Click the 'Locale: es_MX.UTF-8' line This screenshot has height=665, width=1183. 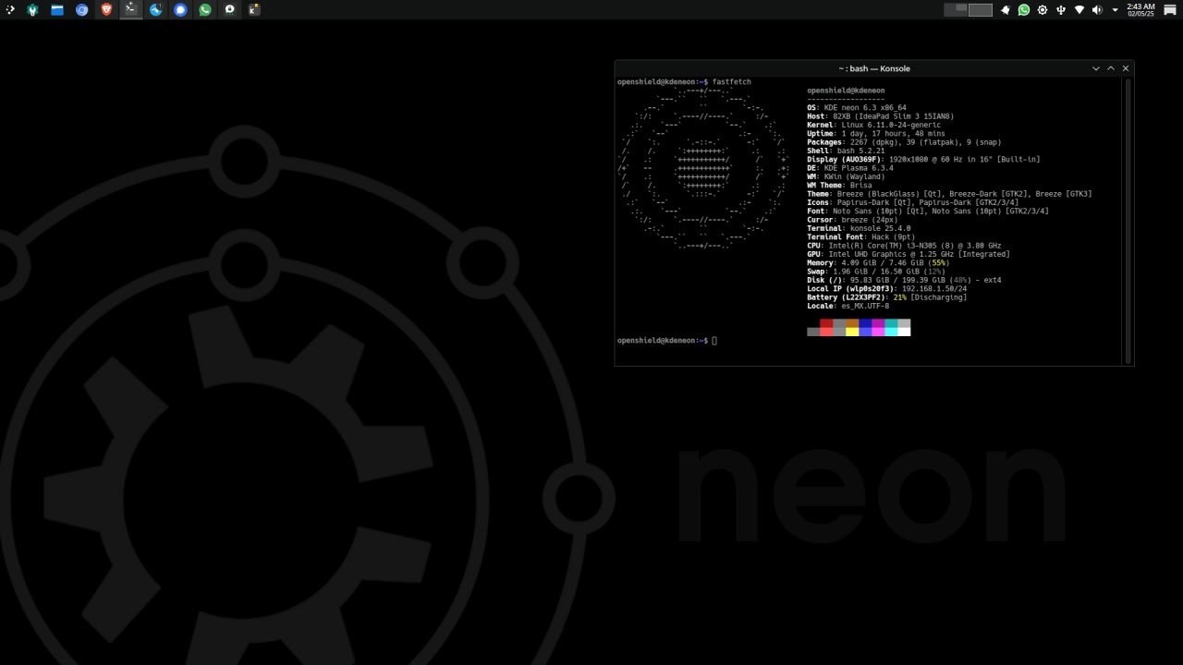pos(848,306)
